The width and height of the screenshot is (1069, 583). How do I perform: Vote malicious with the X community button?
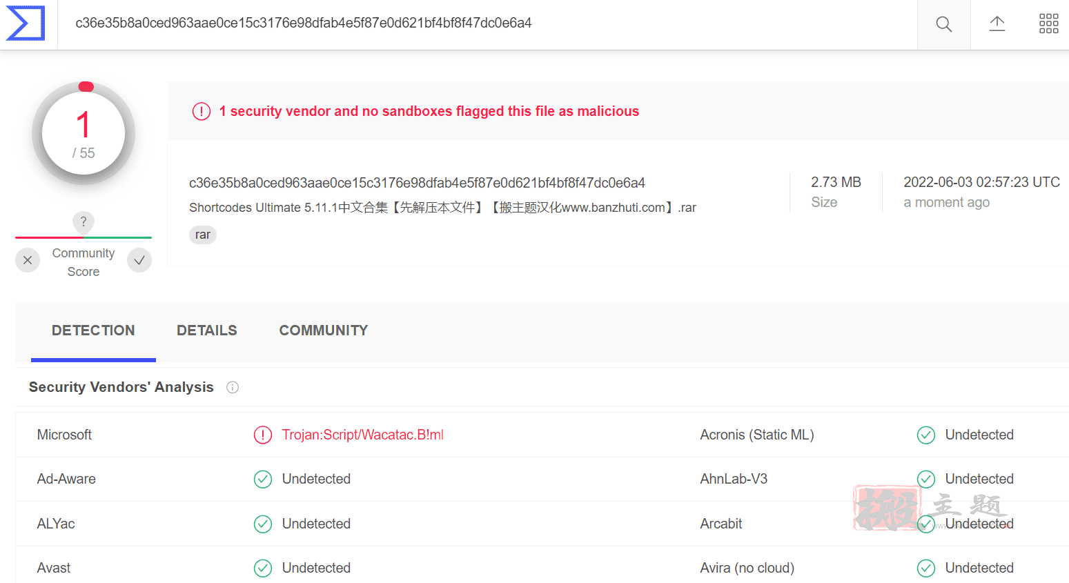pyautogui.click(x=28, y=260)
